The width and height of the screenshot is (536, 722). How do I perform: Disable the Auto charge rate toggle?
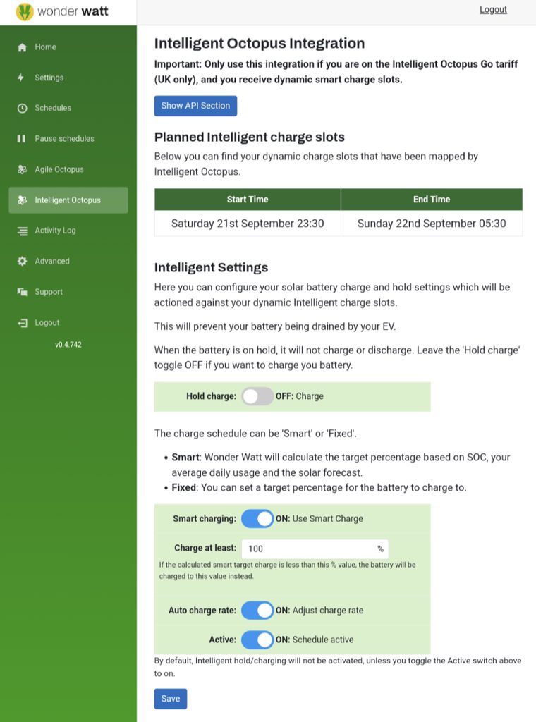pyautogui.click(x=257, y=610)
